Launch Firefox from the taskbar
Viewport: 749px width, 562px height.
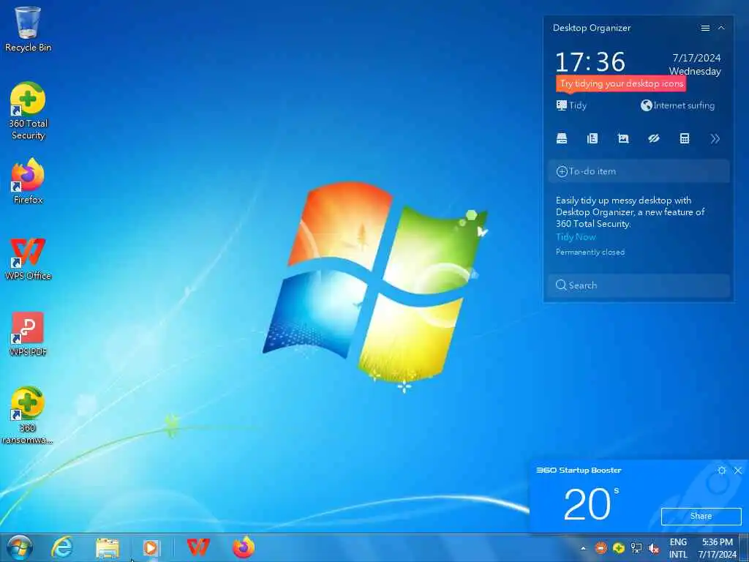(244, 547)
